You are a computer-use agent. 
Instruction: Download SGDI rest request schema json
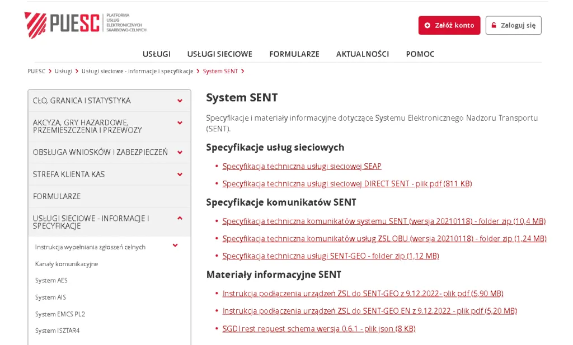point(319,329)
